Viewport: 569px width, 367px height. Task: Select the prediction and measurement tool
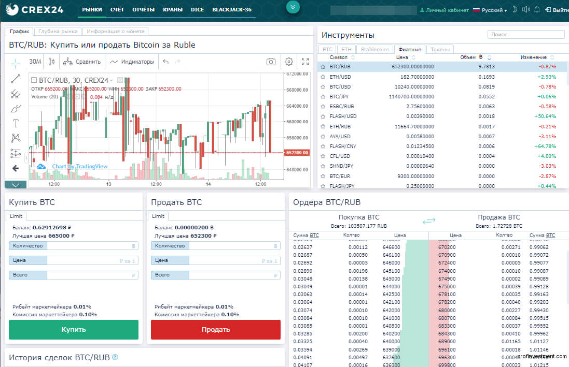tap(16, 153)
